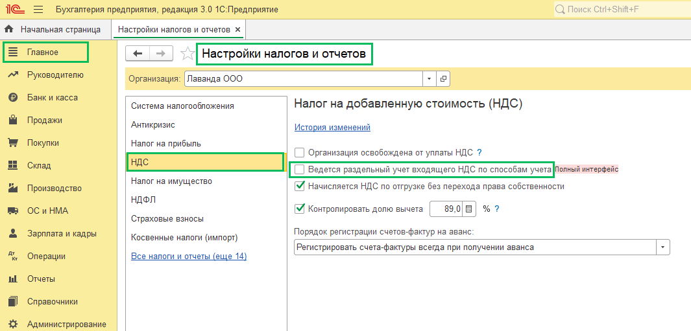Uncheck Контролировать долю вычета checkbox

[300, 209]
